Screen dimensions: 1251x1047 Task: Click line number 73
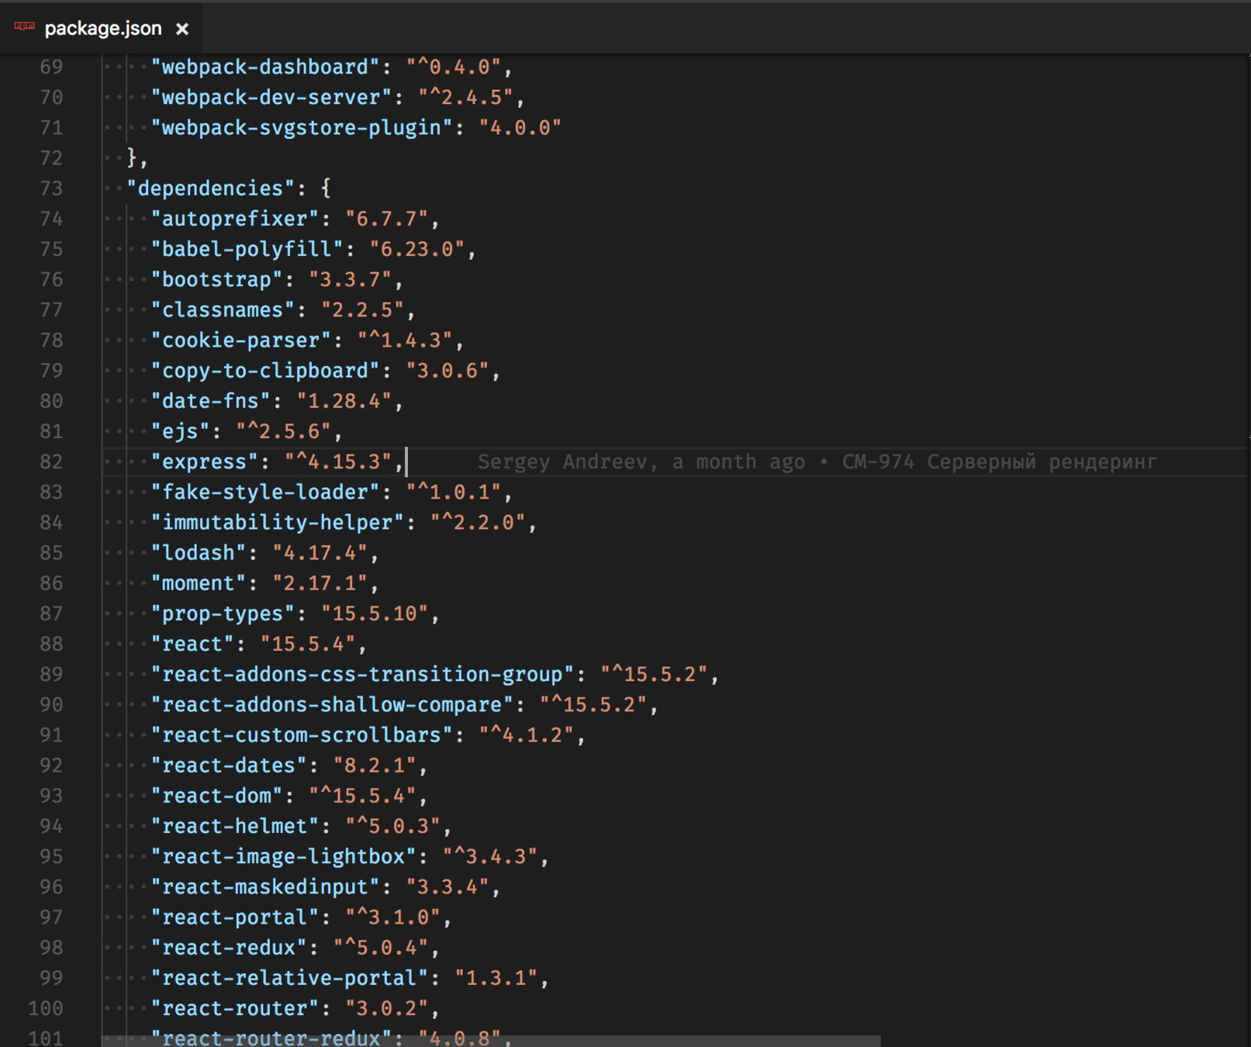[x=51, y=188]
